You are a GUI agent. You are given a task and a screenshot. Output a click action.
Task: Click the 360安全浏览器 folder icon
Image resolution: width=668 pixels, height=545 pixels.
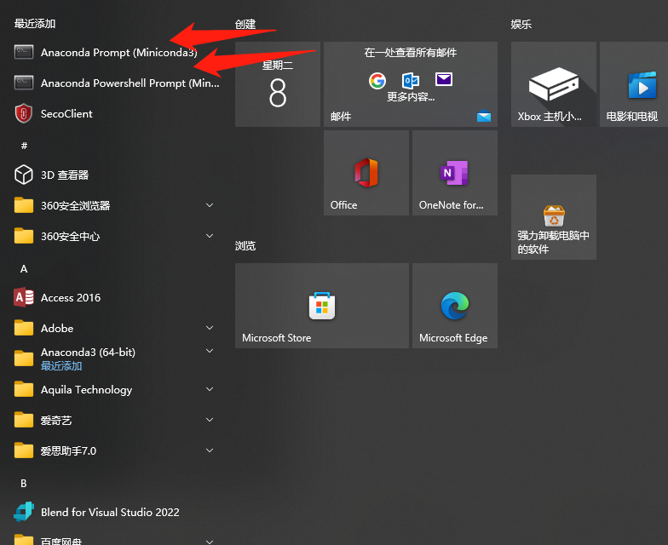[24, 205]
